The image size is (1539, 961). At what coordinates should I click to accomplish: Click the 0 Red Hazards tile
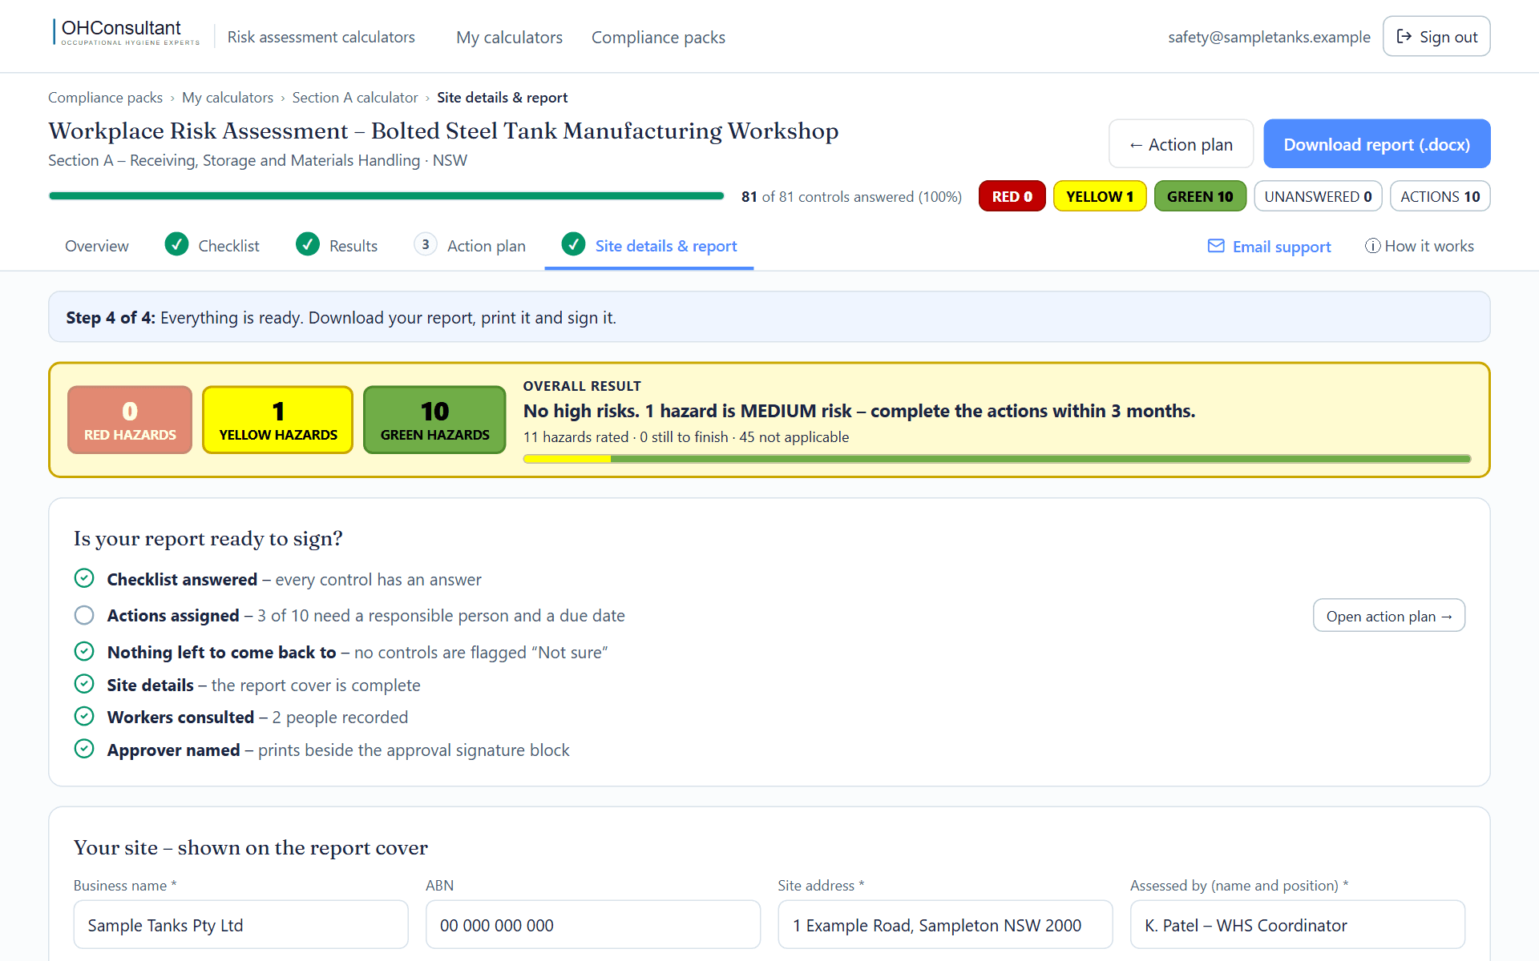[130, 420]
